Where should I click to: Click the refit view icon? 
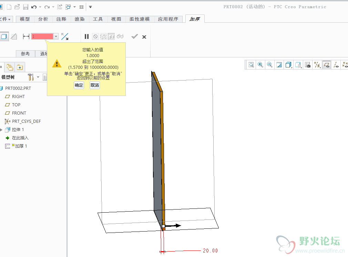click(x=251, y=65)
